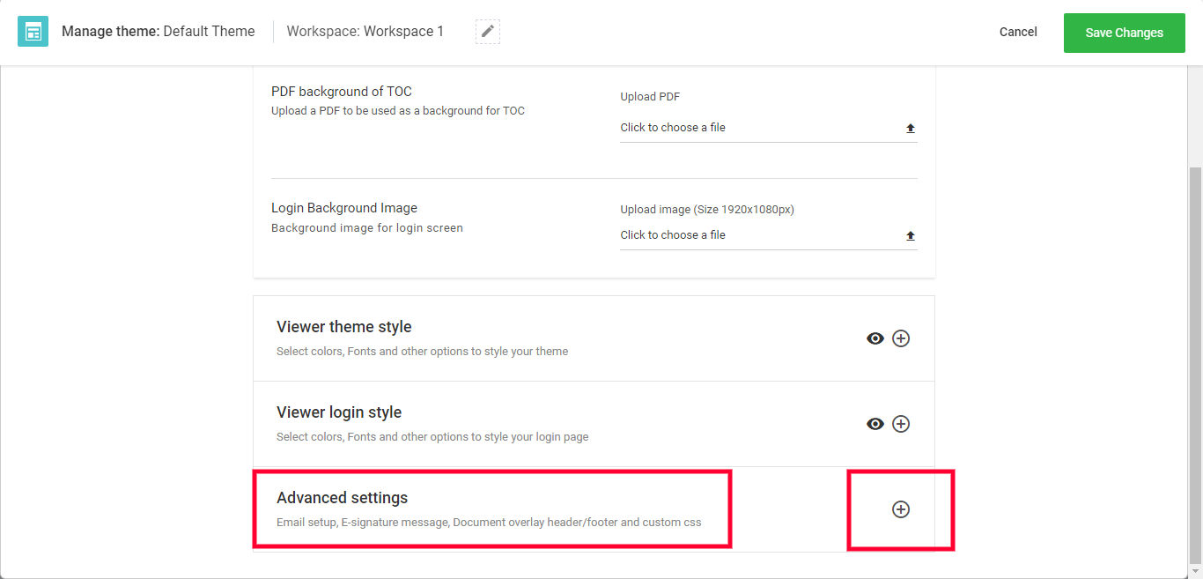This screenshot has height=579, width=1203.
Task: Click the Advanced settings heading
Action: tap(343, 498)
